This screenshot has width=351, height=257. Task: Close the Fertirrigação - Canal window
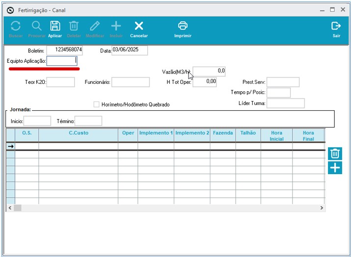pyautogui.click(x=343, y=10)
